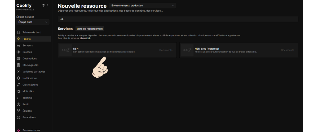Click the Liste de rechargement button
318x132 pixels.
(90, 29)
